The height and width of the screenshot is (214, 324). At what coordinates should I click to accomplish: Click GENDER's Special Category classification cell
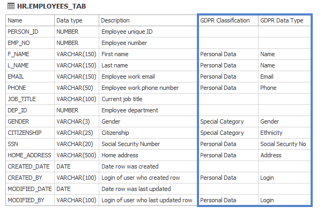pos(222,121)
